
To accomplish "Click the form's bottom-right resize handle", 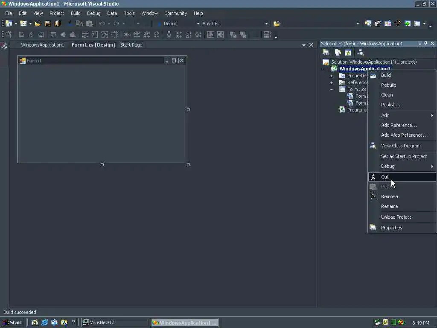I will 188,165.
